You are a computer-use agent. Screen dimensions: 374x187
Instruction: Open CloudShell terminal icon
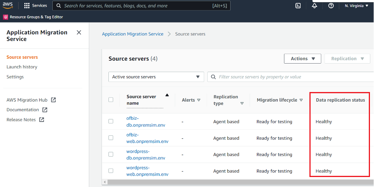click(298, 6)
